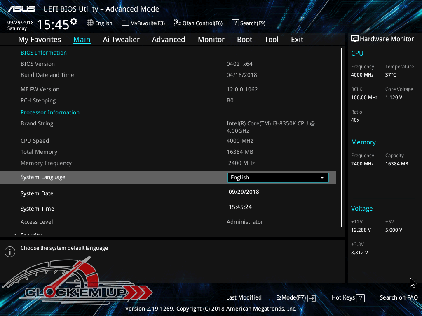The height and width of the screenshot is (316, 422).
Task: Click the globe language icon in header
Action: [x=90, y=23]
